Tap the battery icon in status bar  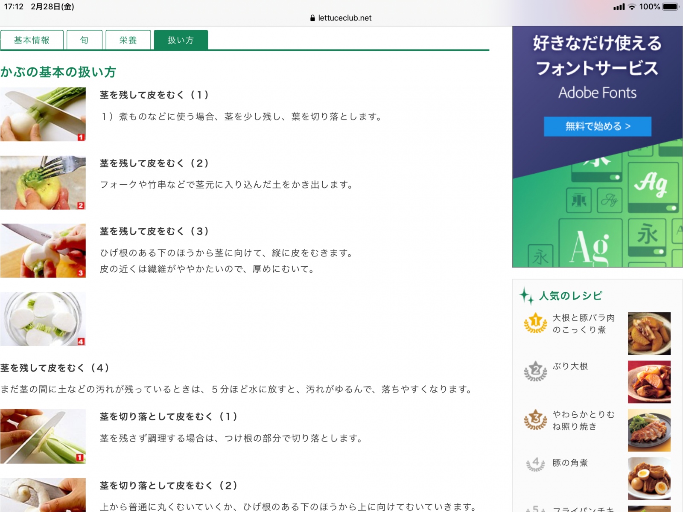click(671, 6)
